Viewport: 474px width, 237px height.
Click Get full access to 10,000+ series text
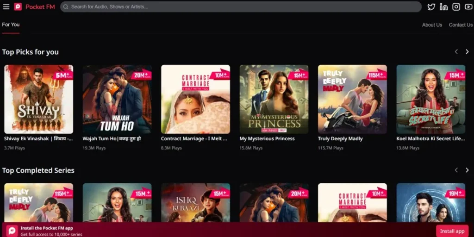[51, 234]
